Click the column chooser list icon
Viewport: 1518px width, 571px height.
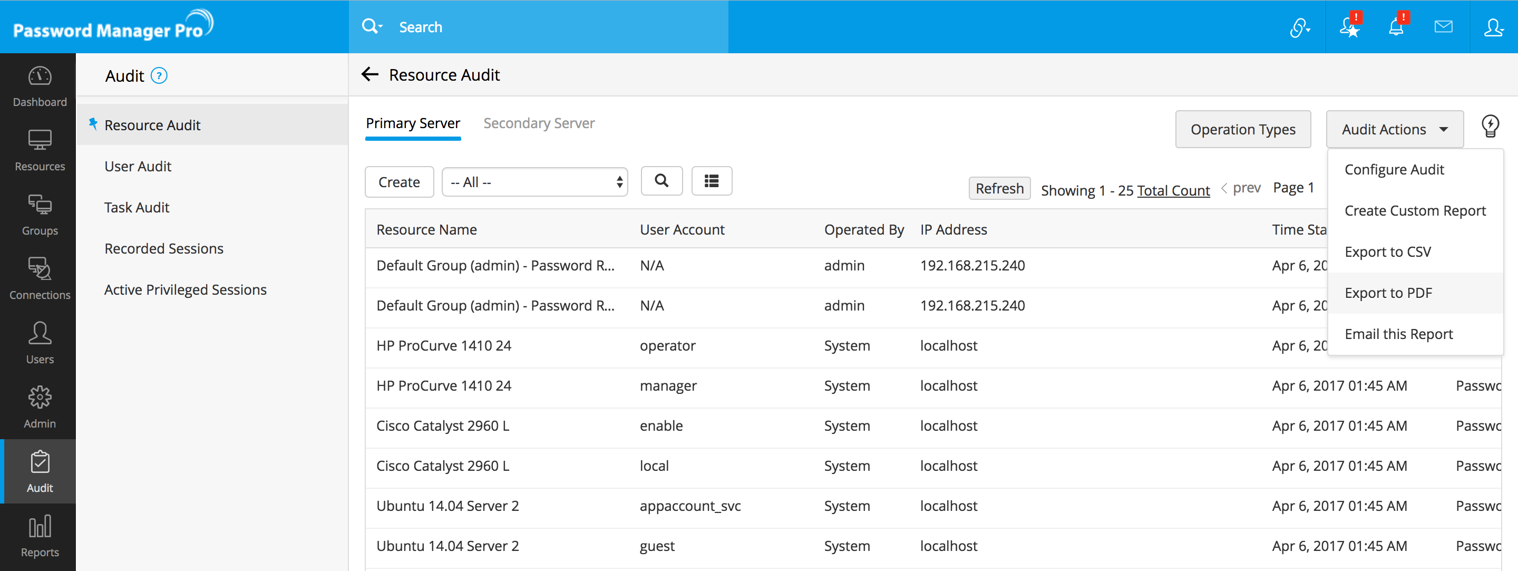click(x=711, y=181)
